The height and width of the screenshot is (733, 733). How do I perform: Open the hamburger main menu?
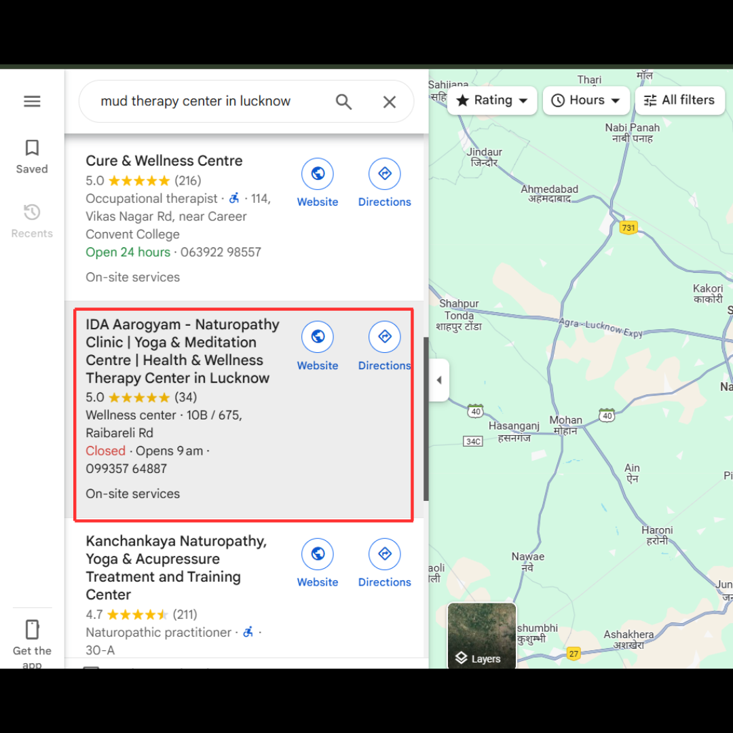[32, 102]
